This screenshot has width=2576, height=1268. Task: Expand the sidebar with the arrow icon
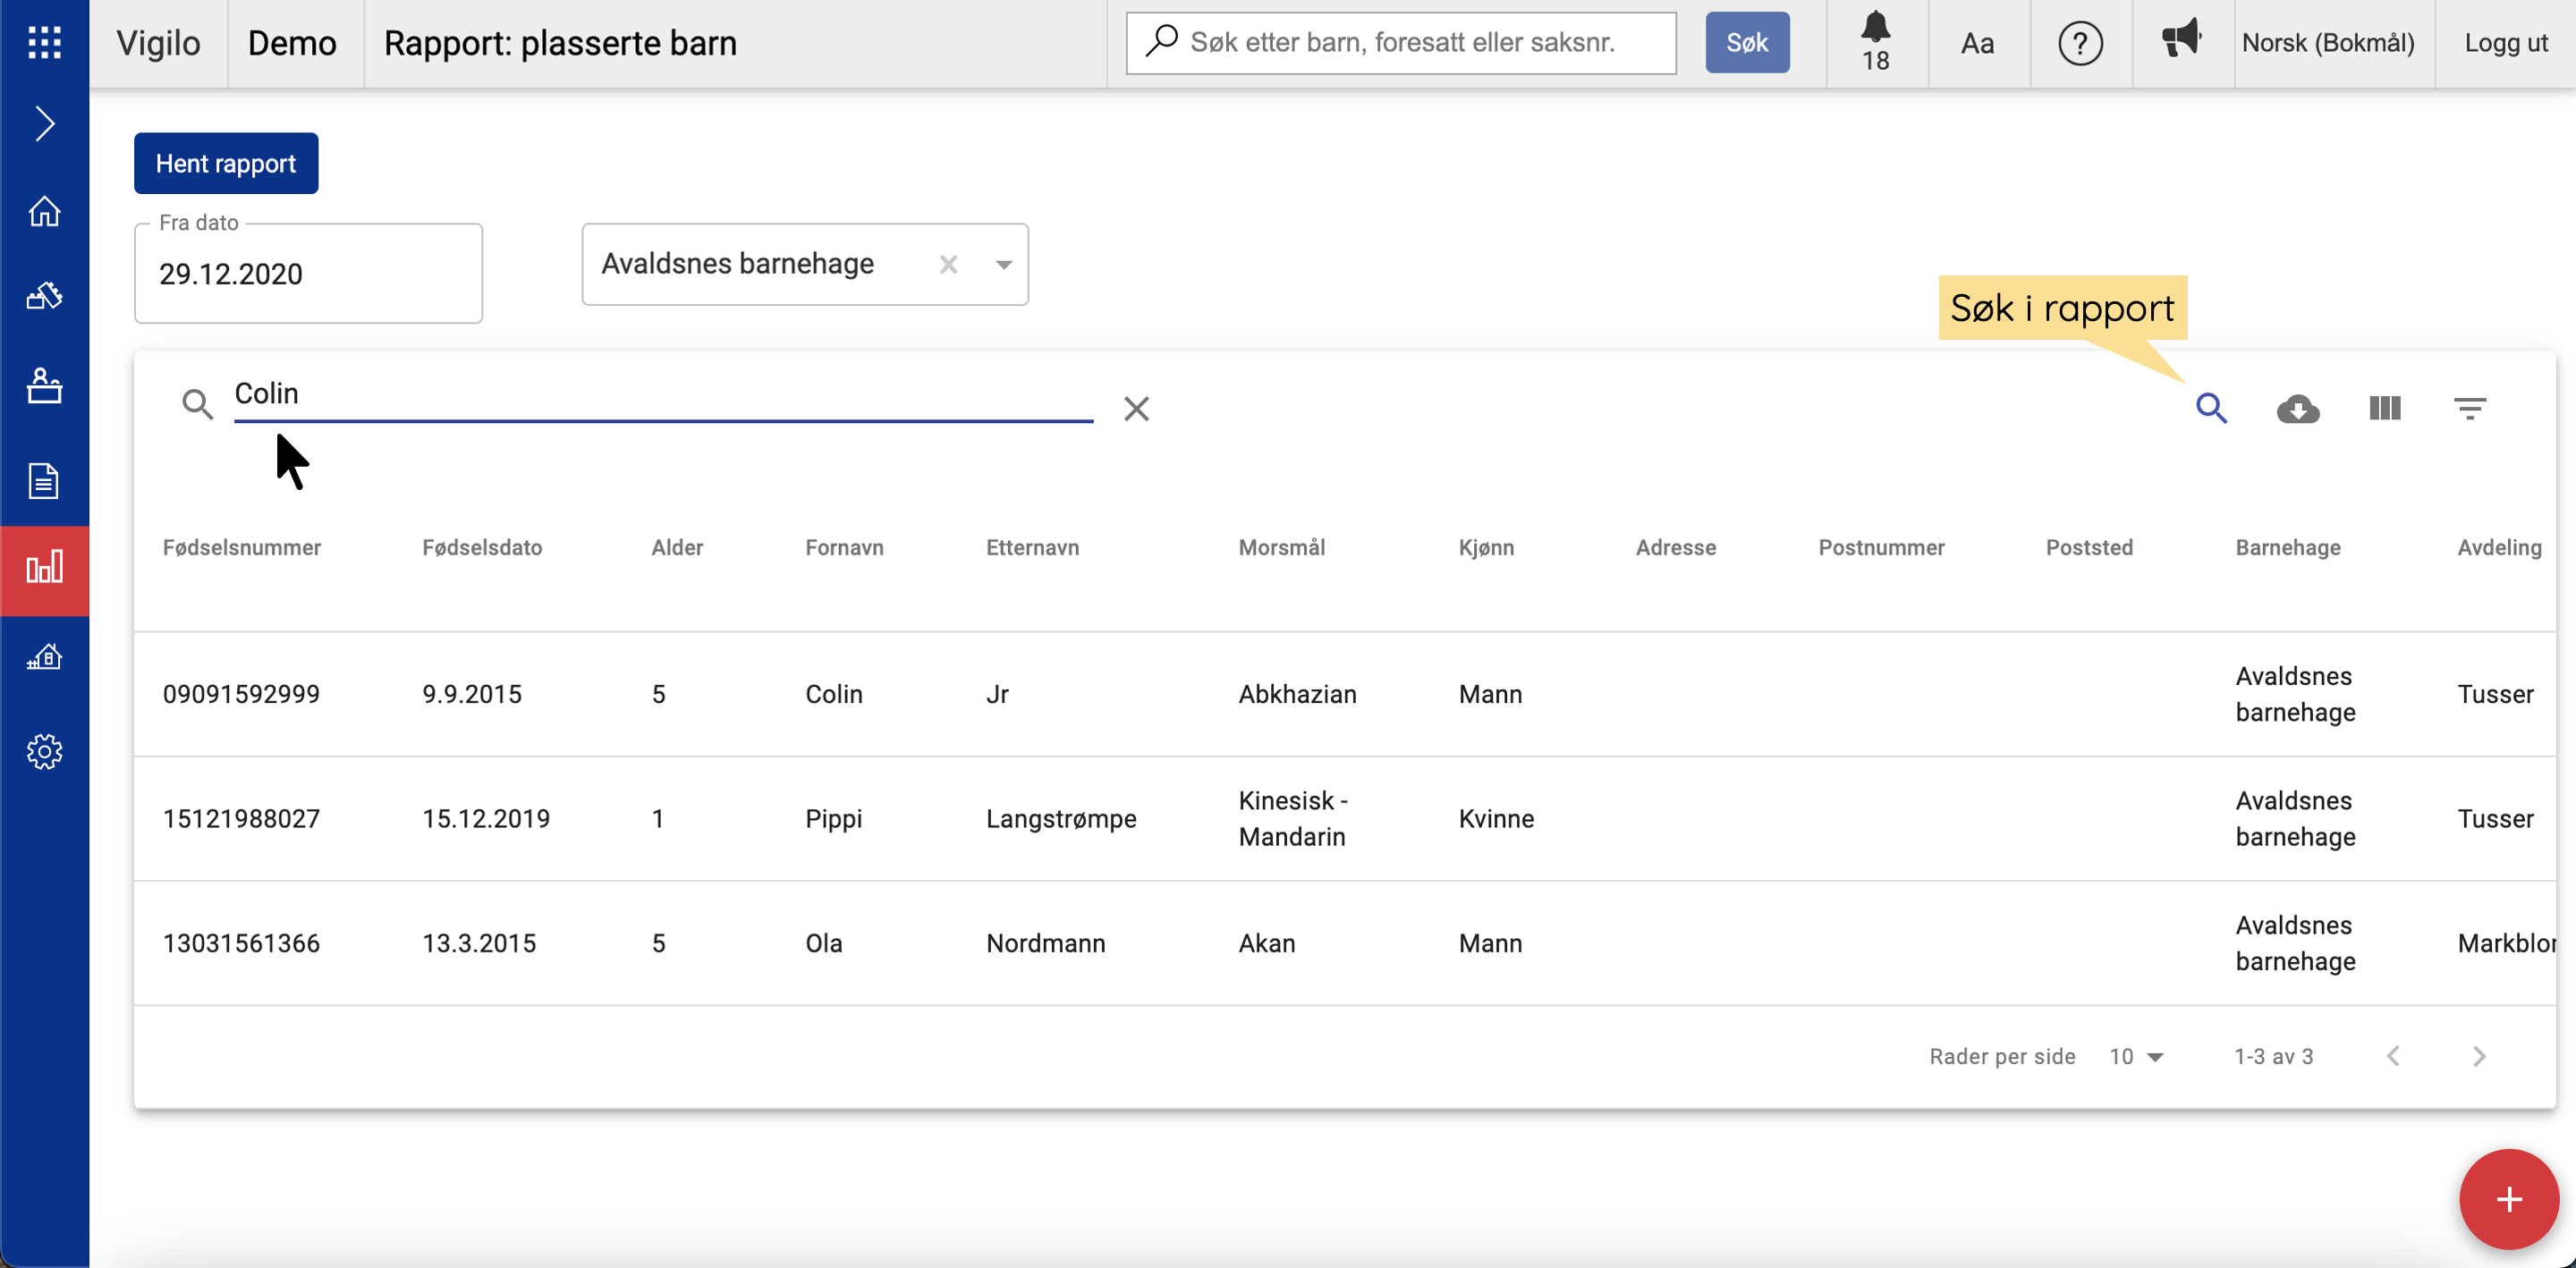(44, 123)
